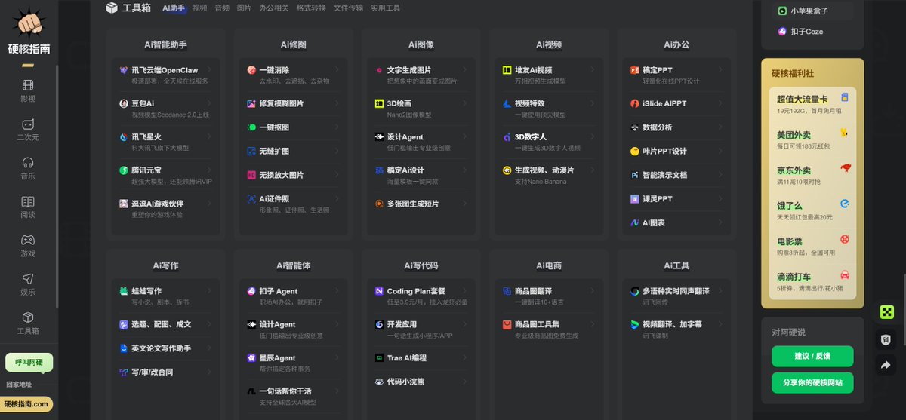Expand chevron next to 扣子 Agent
The width and height of the screenshot is (906, 420).
click(337, 291)
